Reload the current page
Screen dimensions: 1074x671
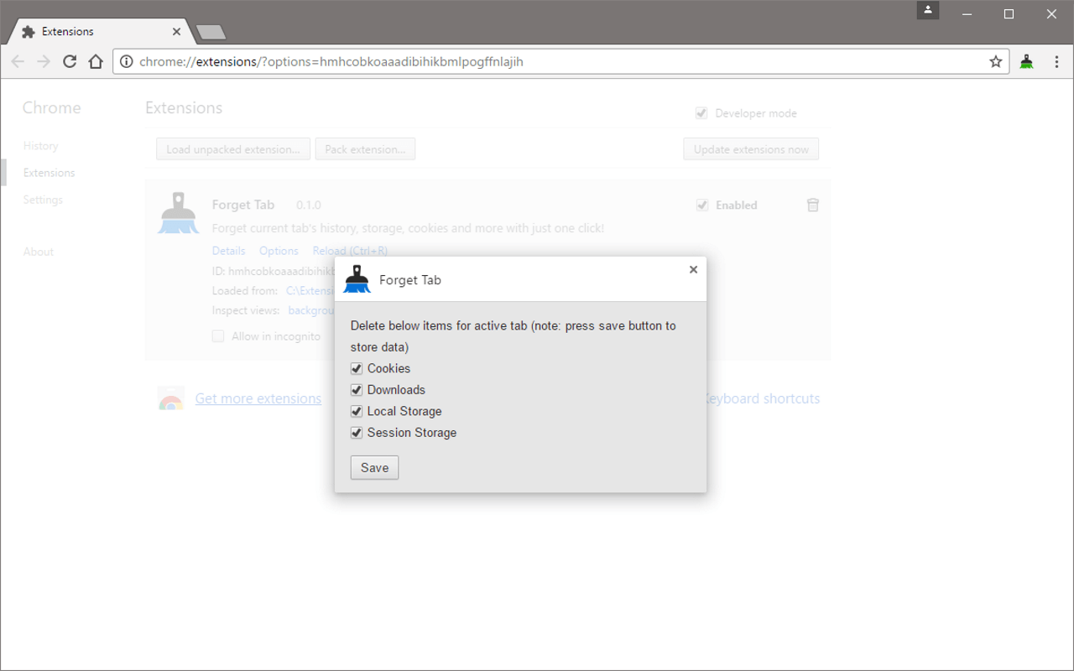point(70,61)
